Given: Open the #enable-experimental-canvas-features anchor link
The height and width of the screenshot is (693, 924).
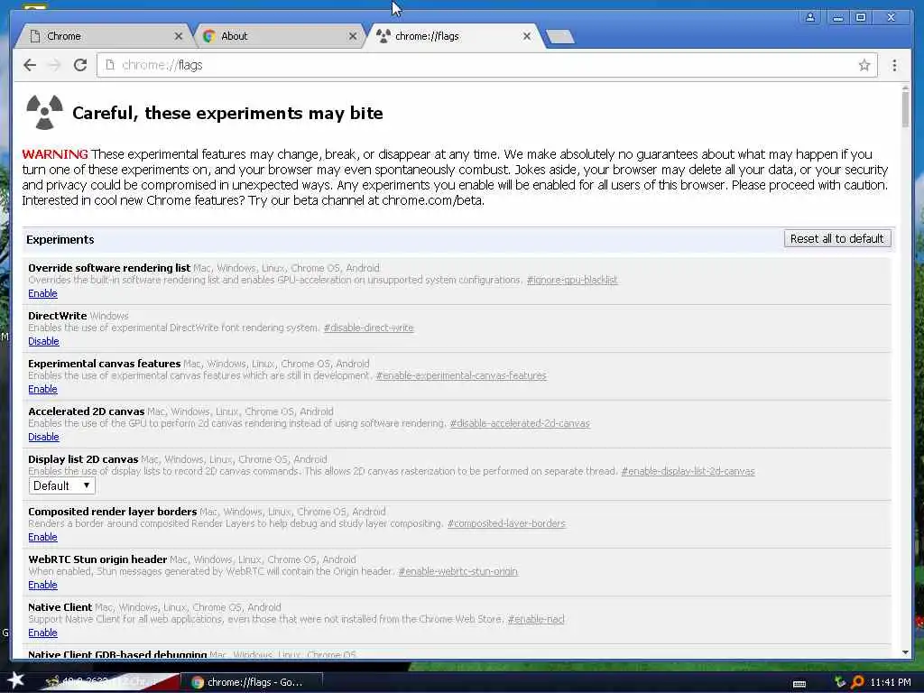Looking at the screenshot, I should click(461, 375).
